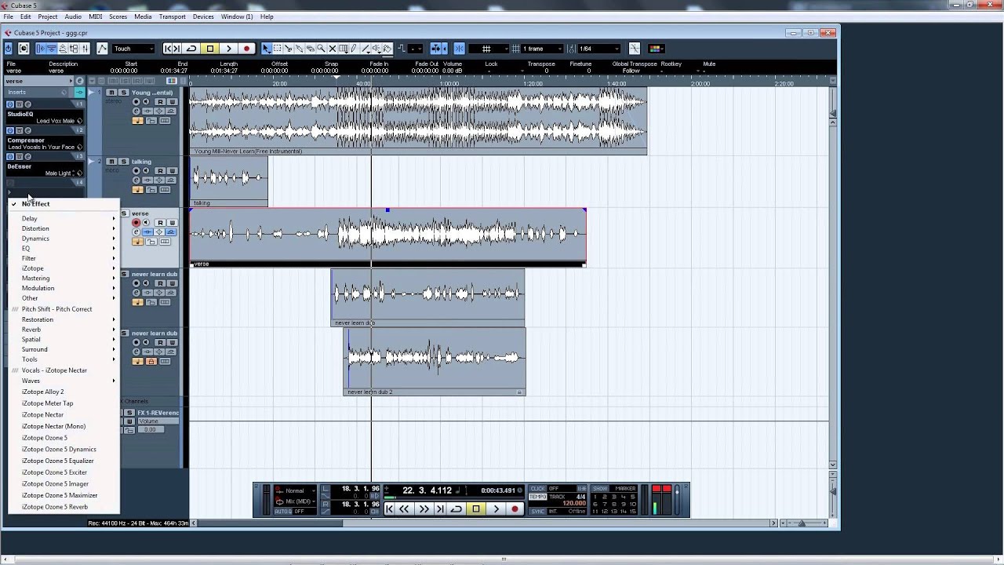Click SHOW markers button in transport

pos(600,488)
